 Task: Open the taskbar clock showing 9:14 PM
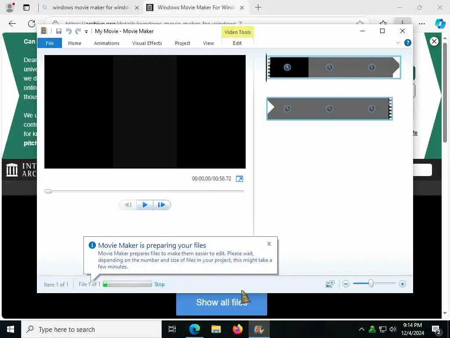point(412,329)
